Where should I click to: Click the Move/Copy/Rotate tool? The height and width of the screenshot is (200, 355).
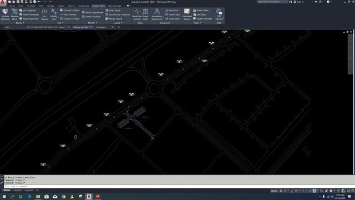tap(93, 12)
